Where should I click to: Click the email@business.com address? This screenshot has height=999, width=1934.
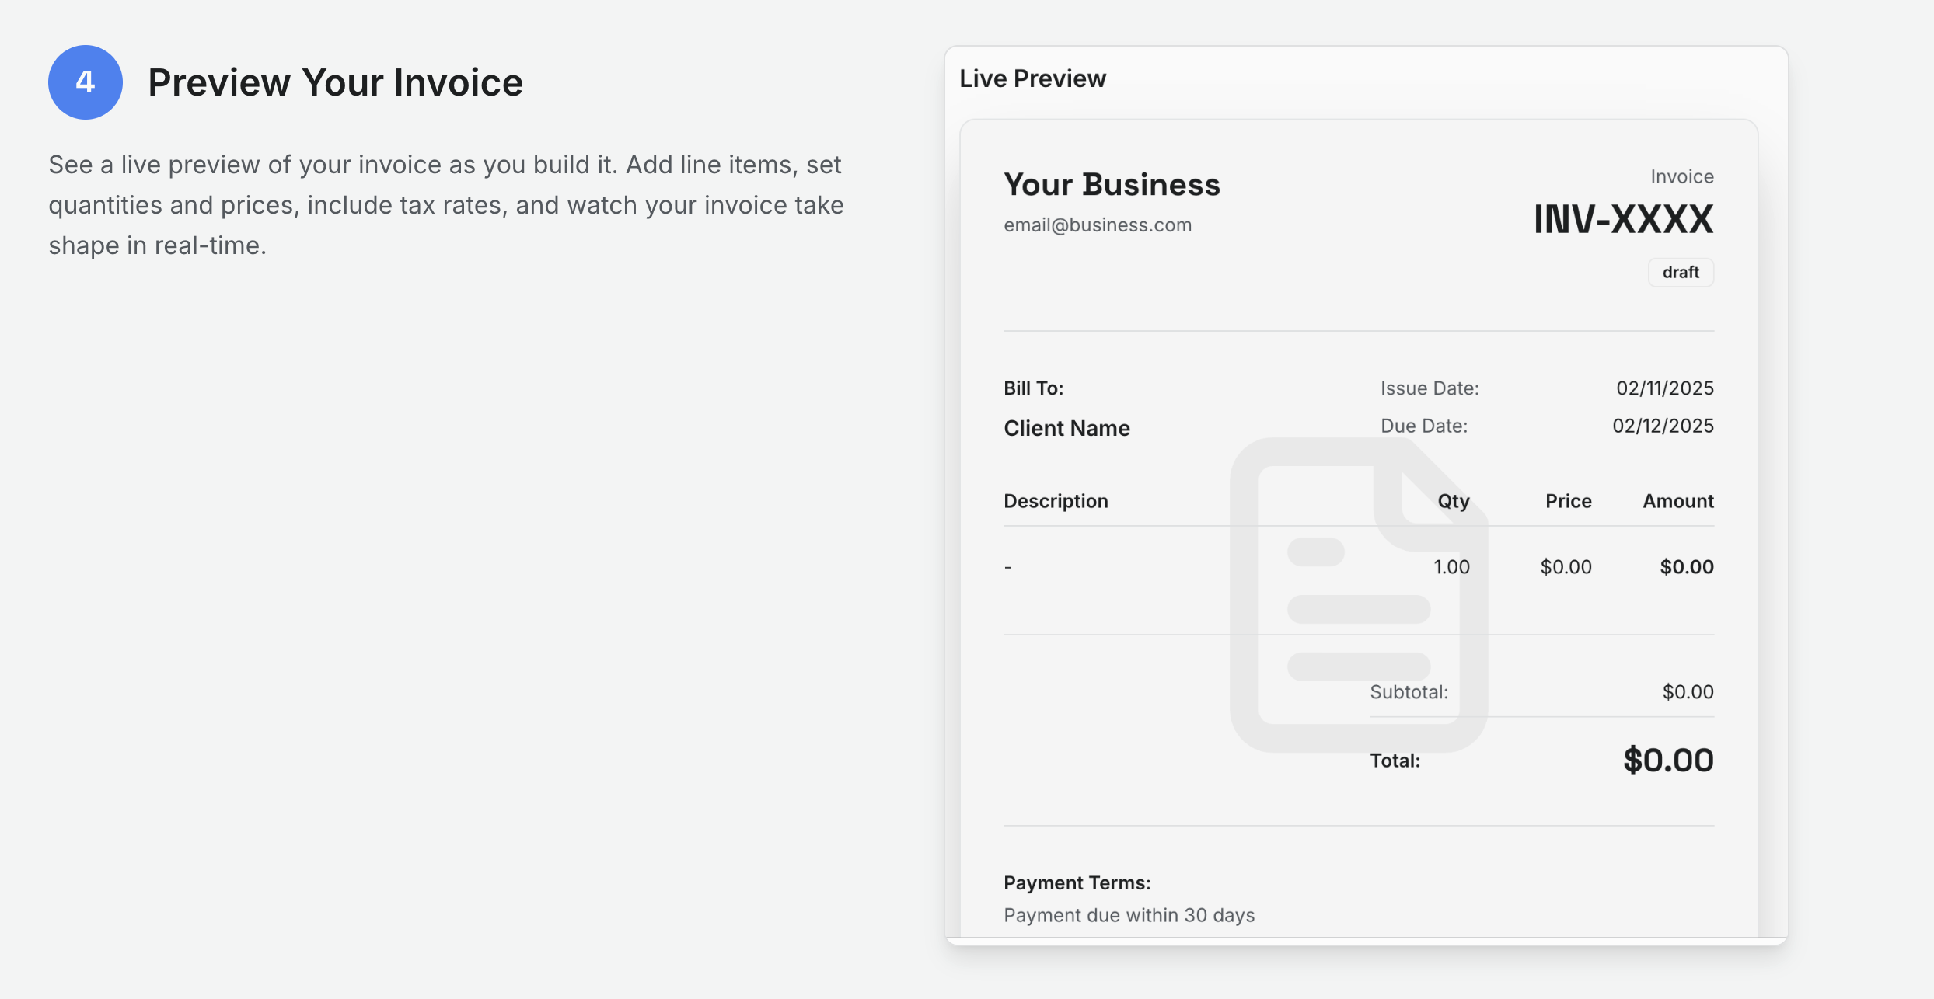click(1098, 225)
